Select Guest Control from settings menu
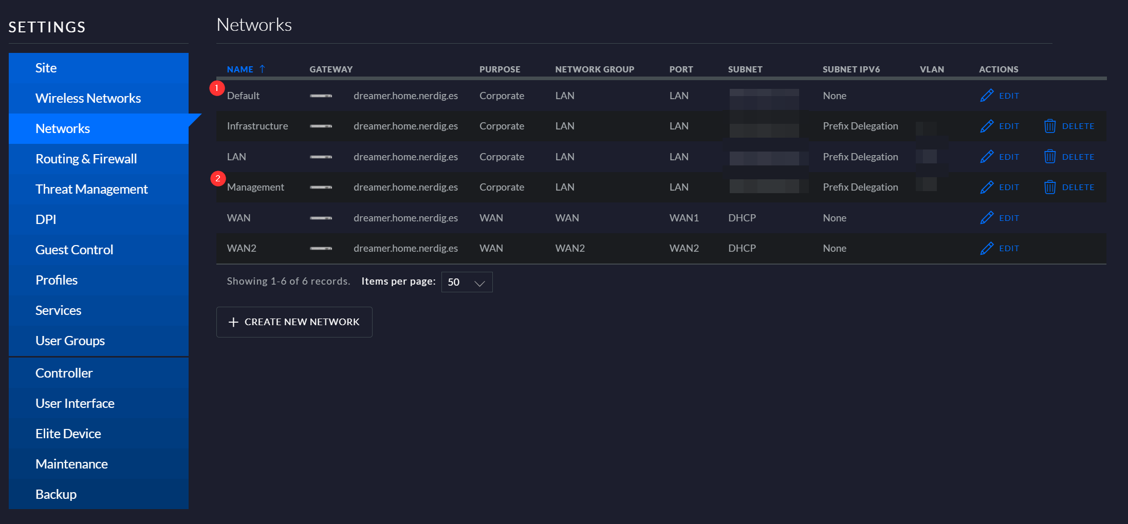The width and height of the screenshot is (1128, 524). (74, 250)
